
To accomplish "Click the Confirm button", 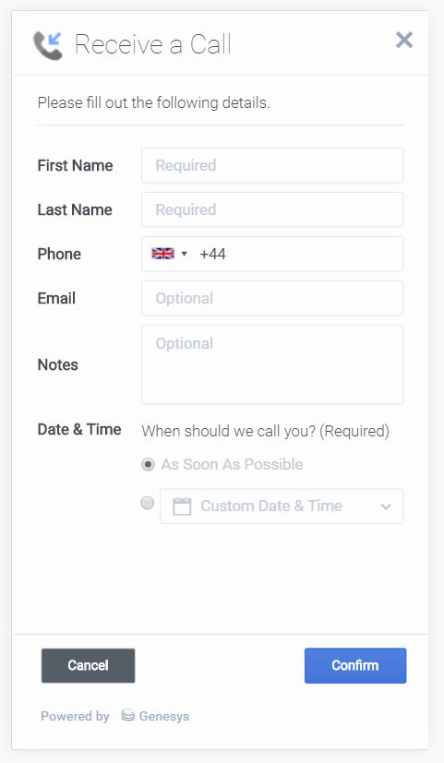I will tap(355, 665).
